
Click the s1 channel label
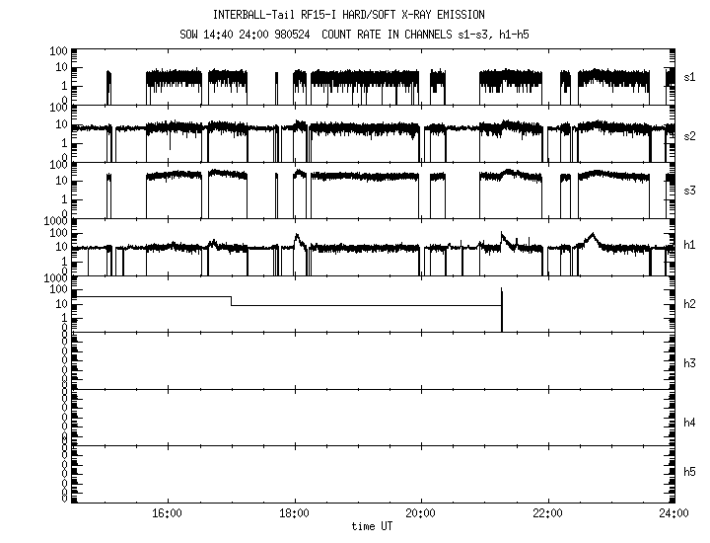tap(690, 77)
